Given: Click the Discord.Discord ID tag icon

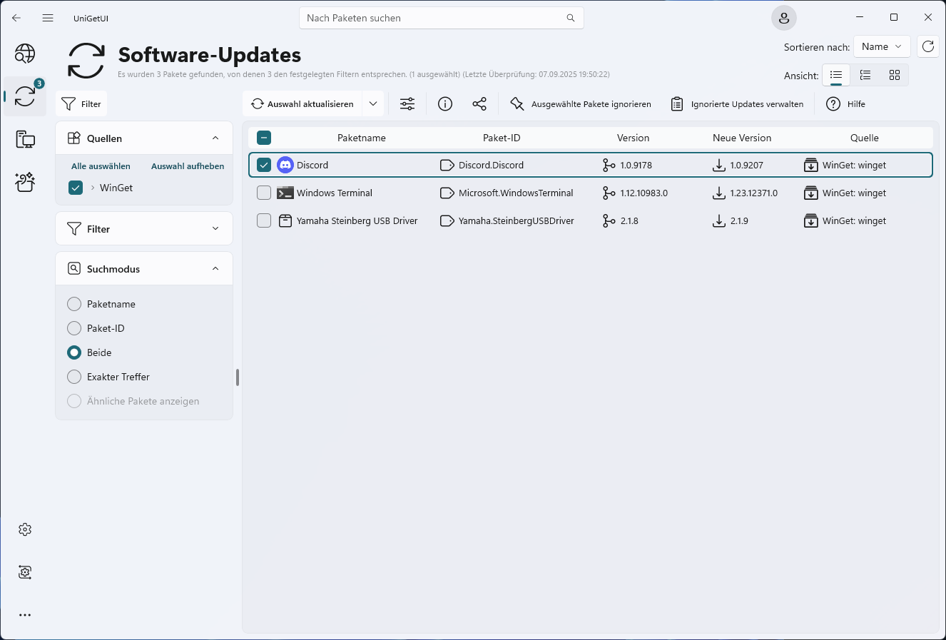Looking at the screenshot, I should pyautogui.click(x=447, y=165).
